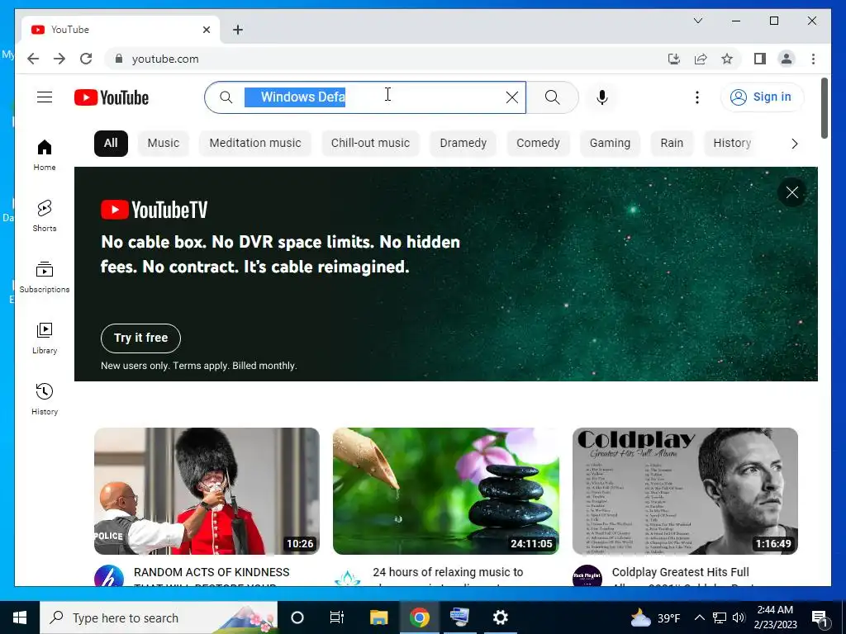
Task: Click Try it free button
Action: pyautogui.click(x=140, y=338)
